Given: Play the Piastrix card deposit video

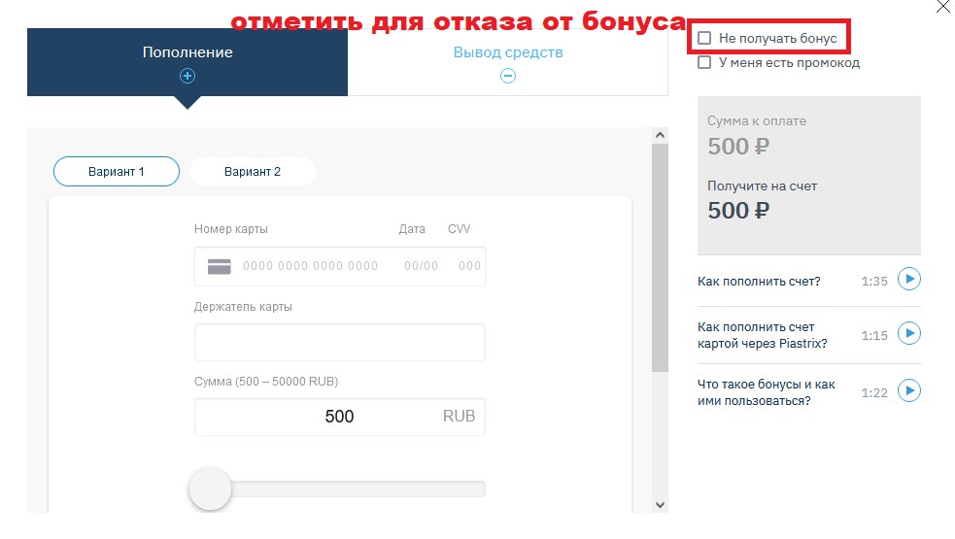Looking at the screenshot, I should click(x=908, y=334).
